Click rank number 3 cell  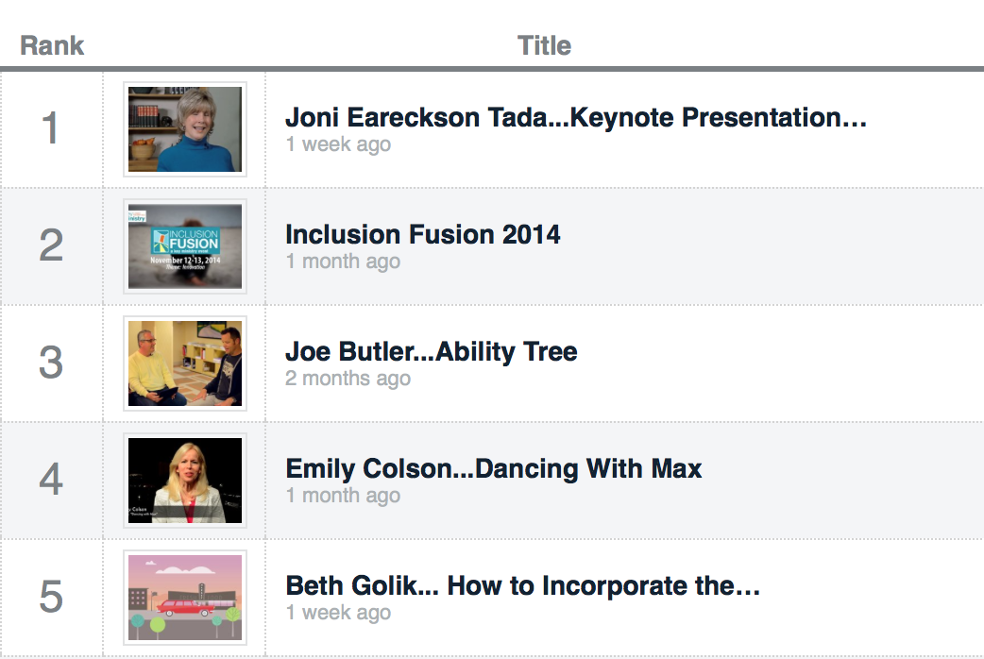[x=51, y=363]
